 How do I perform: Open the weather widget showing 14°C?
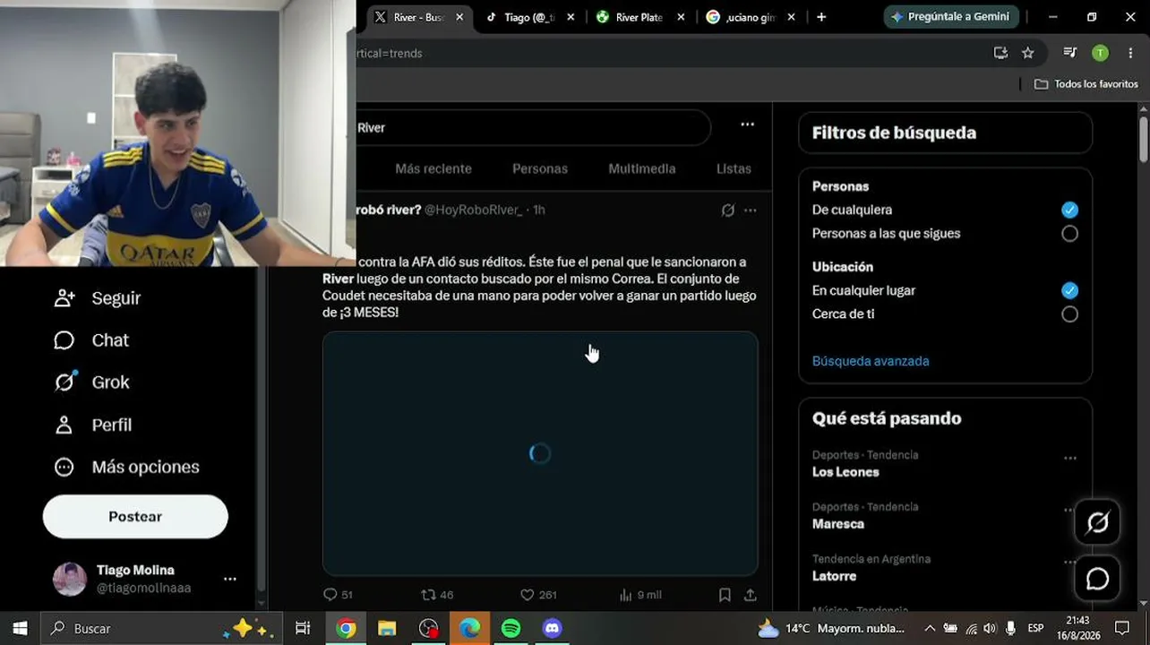(831, 629)
